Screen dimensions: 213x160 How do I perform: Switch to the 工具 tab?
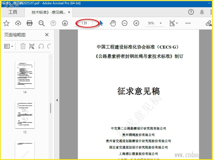(x=13, y=12)
